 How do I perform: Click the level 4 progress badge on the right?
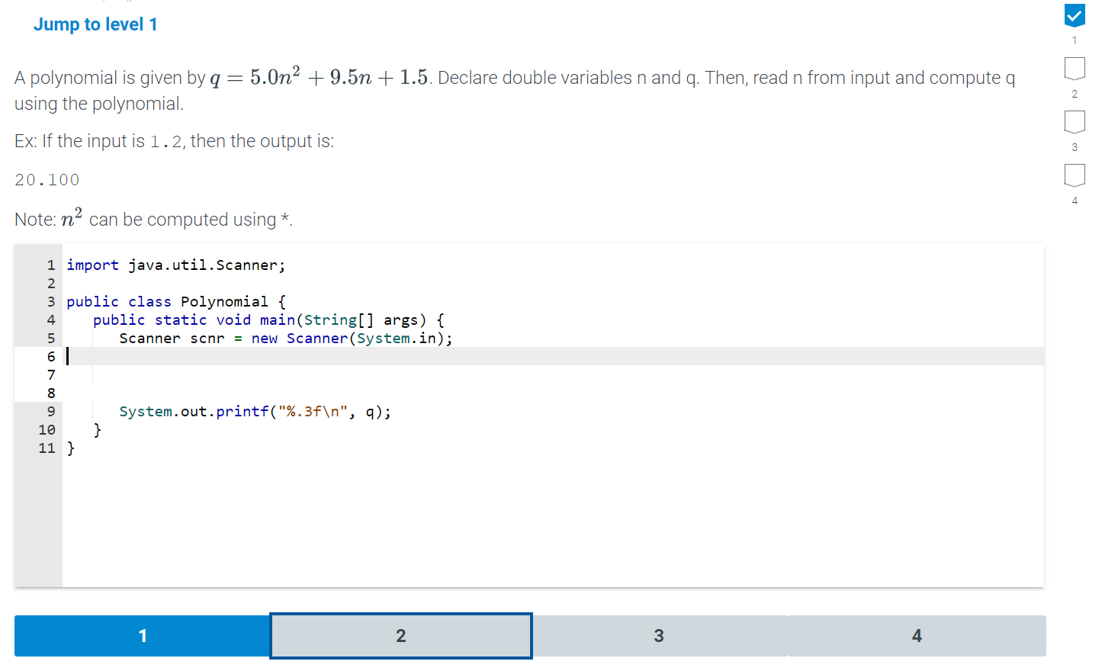pos(1075,175)
